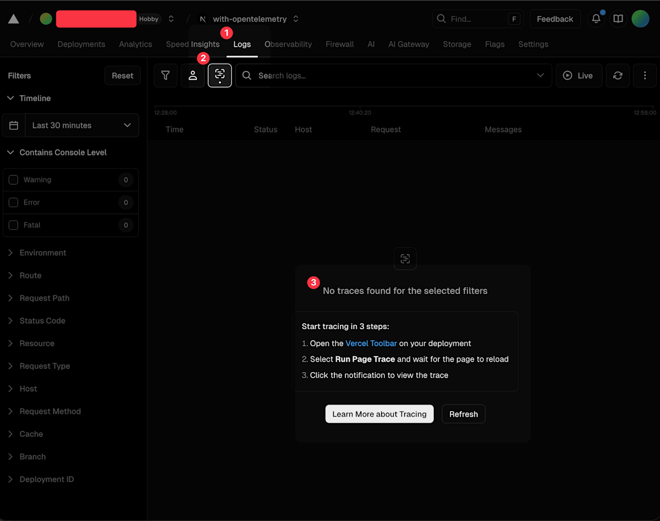Refresh logs with circular arrows icon
The image size is (660, 521).
(618, 75)
